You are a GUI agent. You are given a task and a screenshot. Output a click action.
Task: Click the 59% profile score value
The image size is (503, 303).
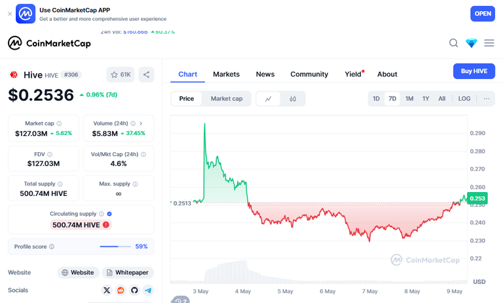point(141,247)
